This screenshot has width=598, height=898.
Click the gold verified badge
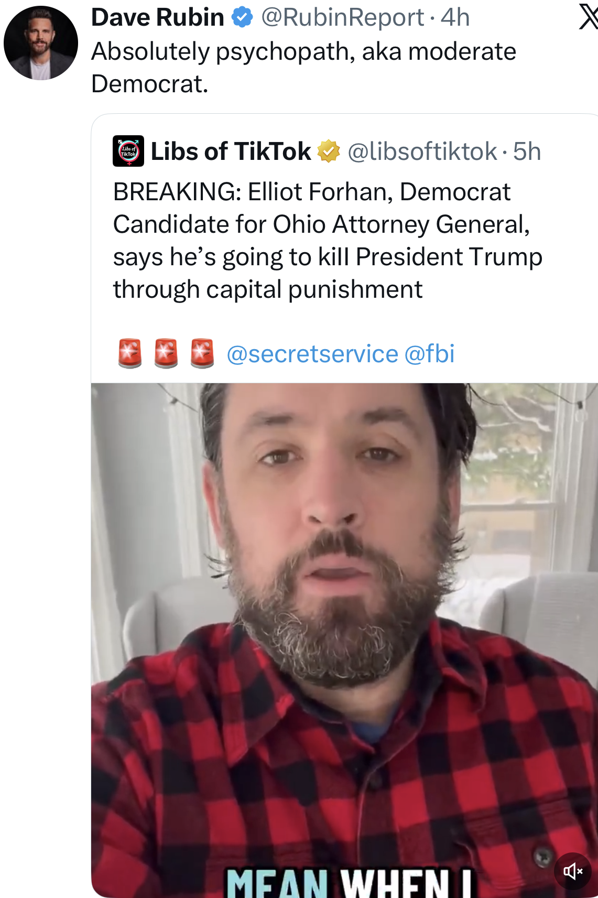329,152
